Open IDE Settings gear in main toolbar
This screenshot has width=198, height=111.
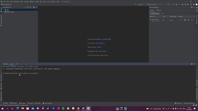[x=194, y=5]
